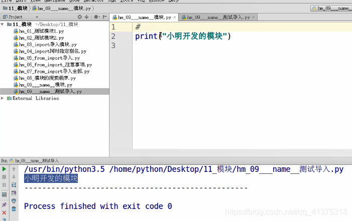Select hm_06_from_import_注意事项.py file

(53, 65)
